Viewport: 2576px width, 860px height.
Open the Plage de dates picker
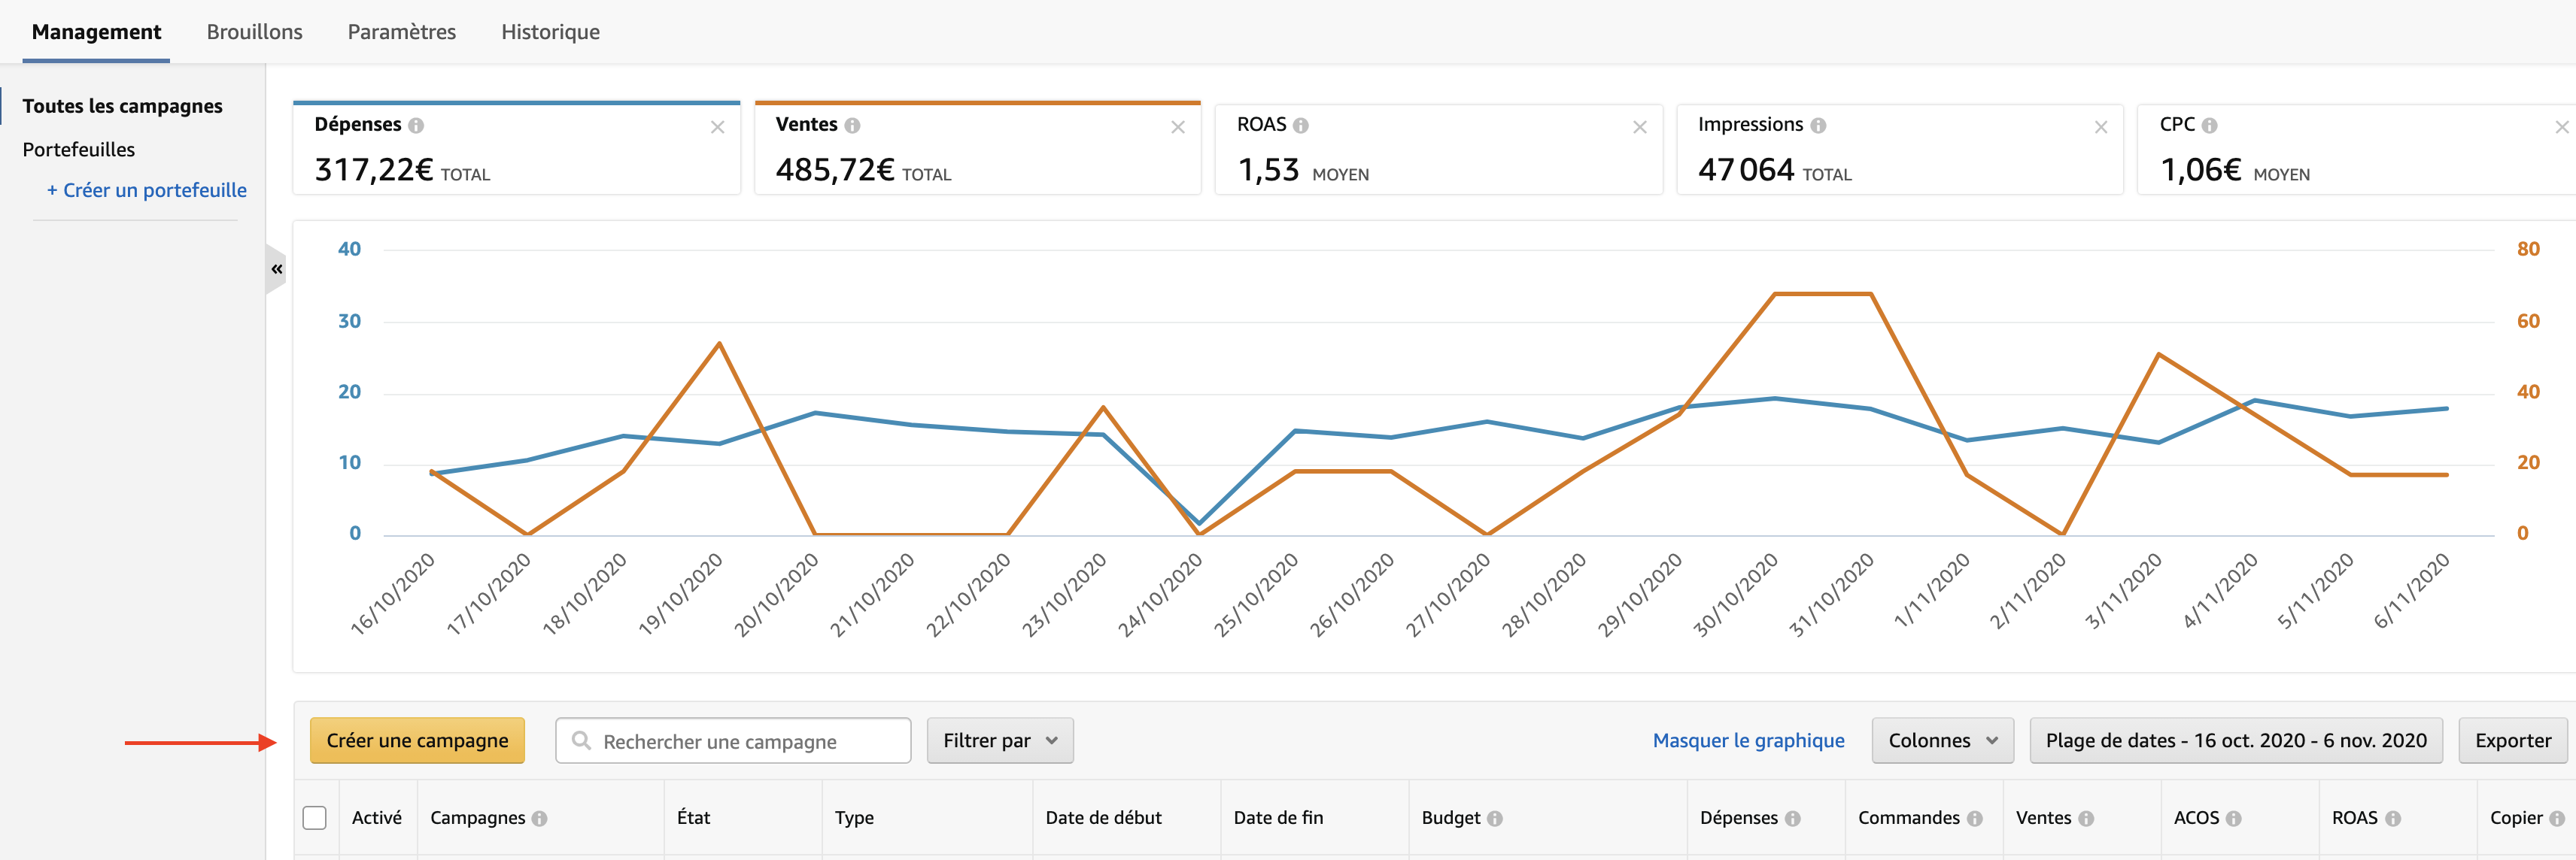tap(2235, 740)
